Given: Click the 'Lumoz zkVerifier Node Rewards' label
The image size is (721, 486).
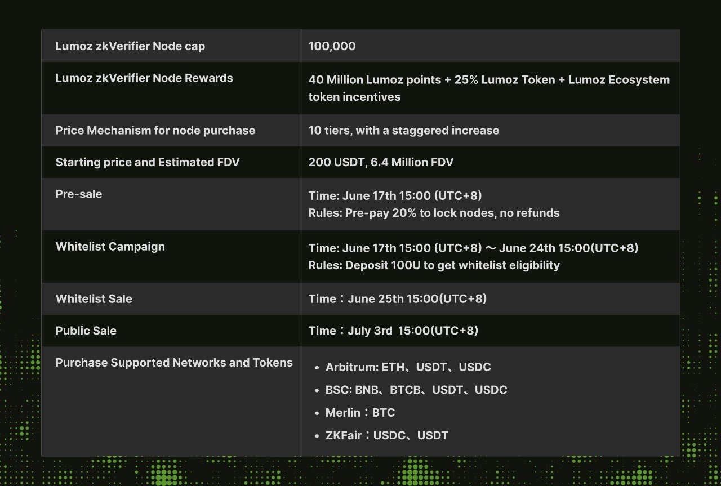Looking at the screenshot, I should click(144, 78).
